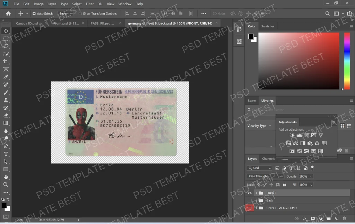The image size is (355, 224).
Task: Click the Share icon at top right
Action: coord(350,14)
